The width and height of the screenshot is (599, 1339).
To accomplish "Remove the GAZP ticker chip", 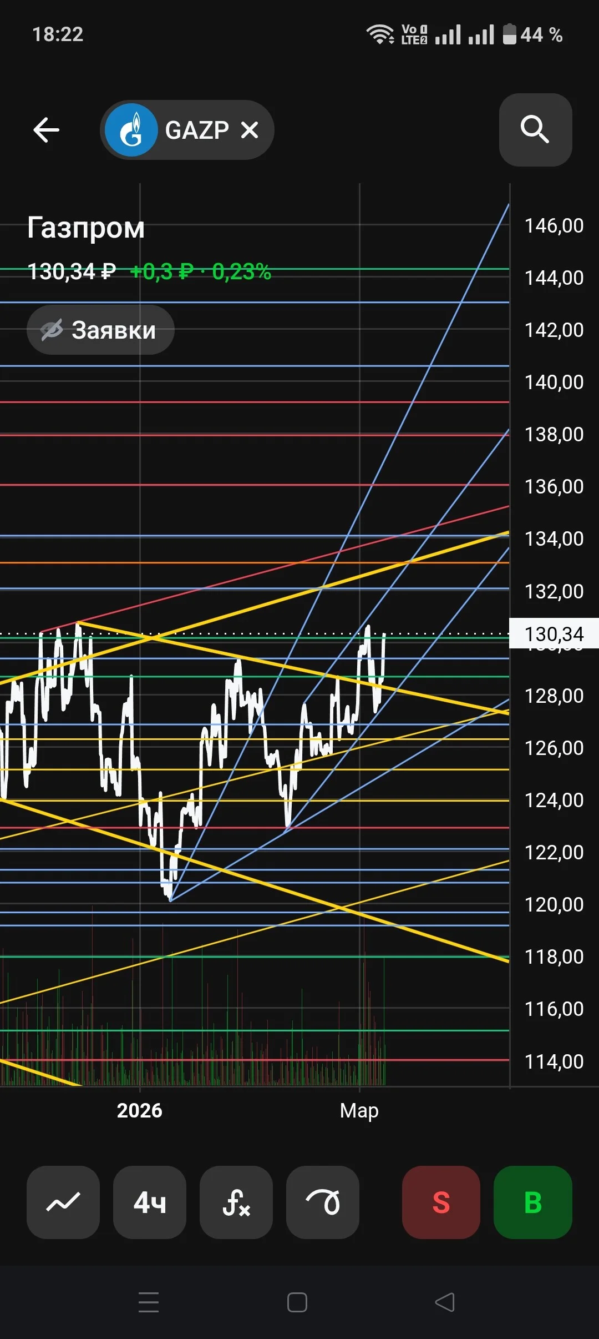I will [x=250, y=130].
